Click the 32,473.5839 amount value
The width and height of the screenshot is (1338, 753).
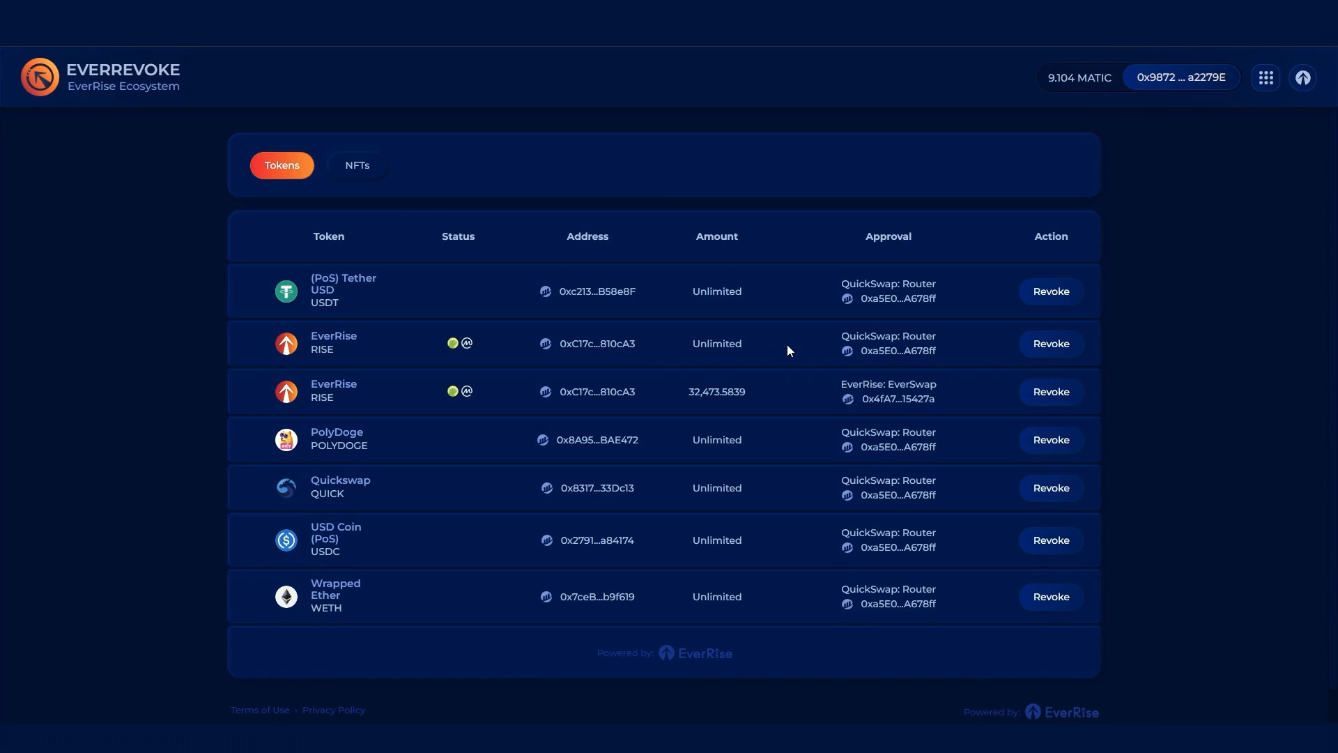point(717,392)
